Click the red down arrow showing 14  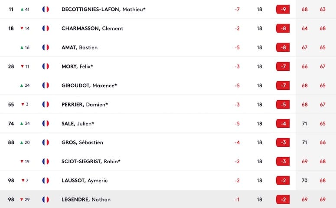(x=22, y=28)
